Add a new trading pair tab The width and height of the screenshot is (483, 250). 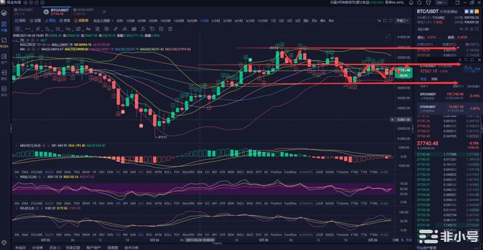click(104, 12)
